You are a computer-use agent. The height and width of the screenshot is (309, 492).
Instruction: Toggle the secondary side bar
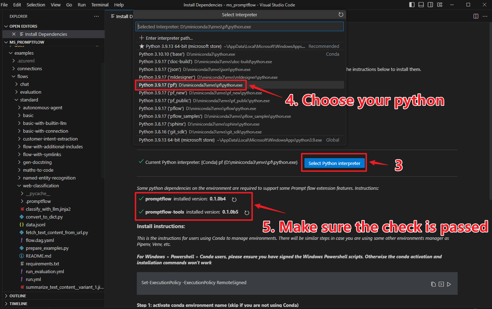pos(430,5)
